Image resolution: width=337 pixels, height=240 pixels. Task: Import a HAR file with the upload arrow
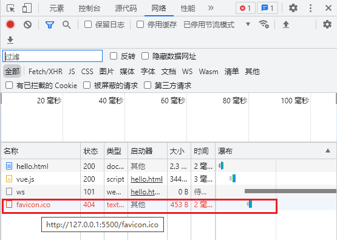286,24
